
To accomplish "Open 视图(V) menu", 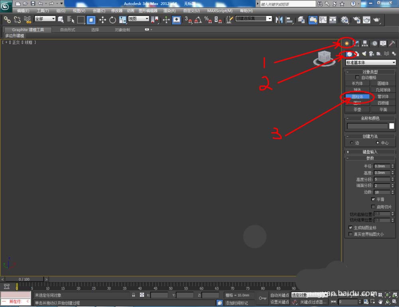I will pos(79,11).
